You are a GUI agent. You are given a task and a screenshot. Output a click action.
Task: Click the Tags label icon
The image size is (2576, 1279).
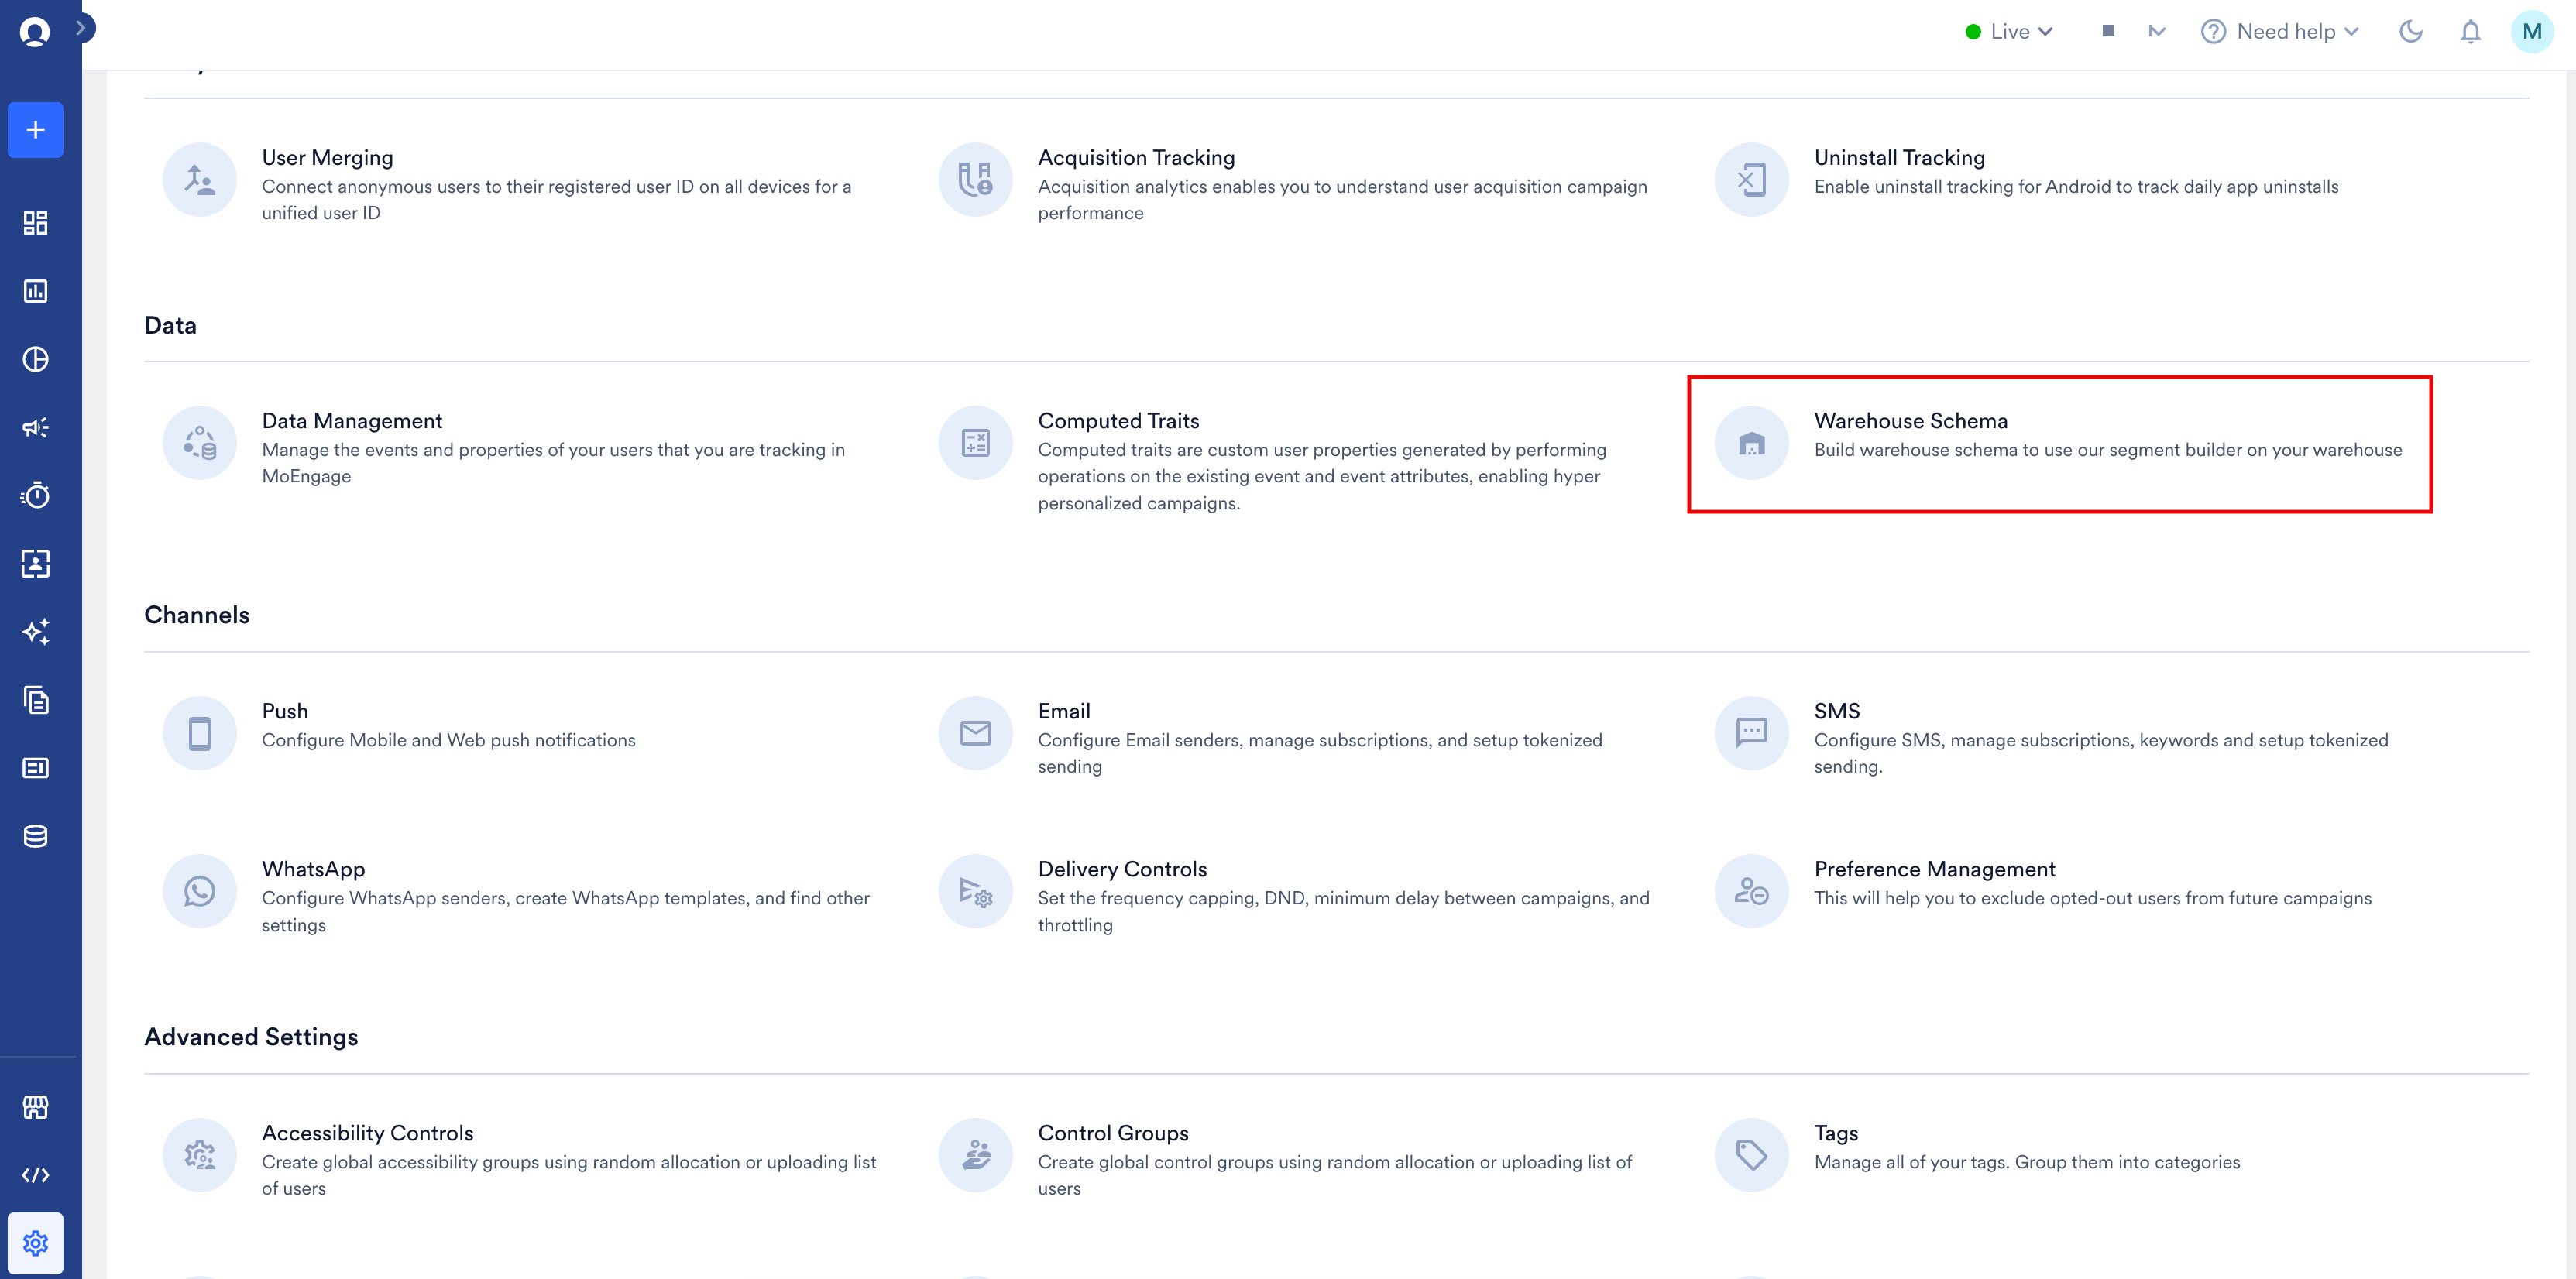1751,1154
